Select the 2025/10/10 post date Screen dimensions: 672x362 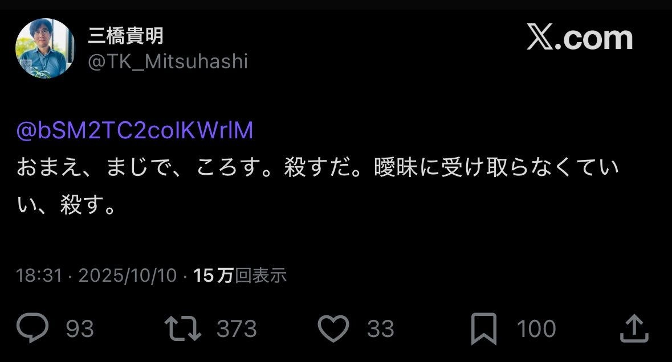coord(127,275)
